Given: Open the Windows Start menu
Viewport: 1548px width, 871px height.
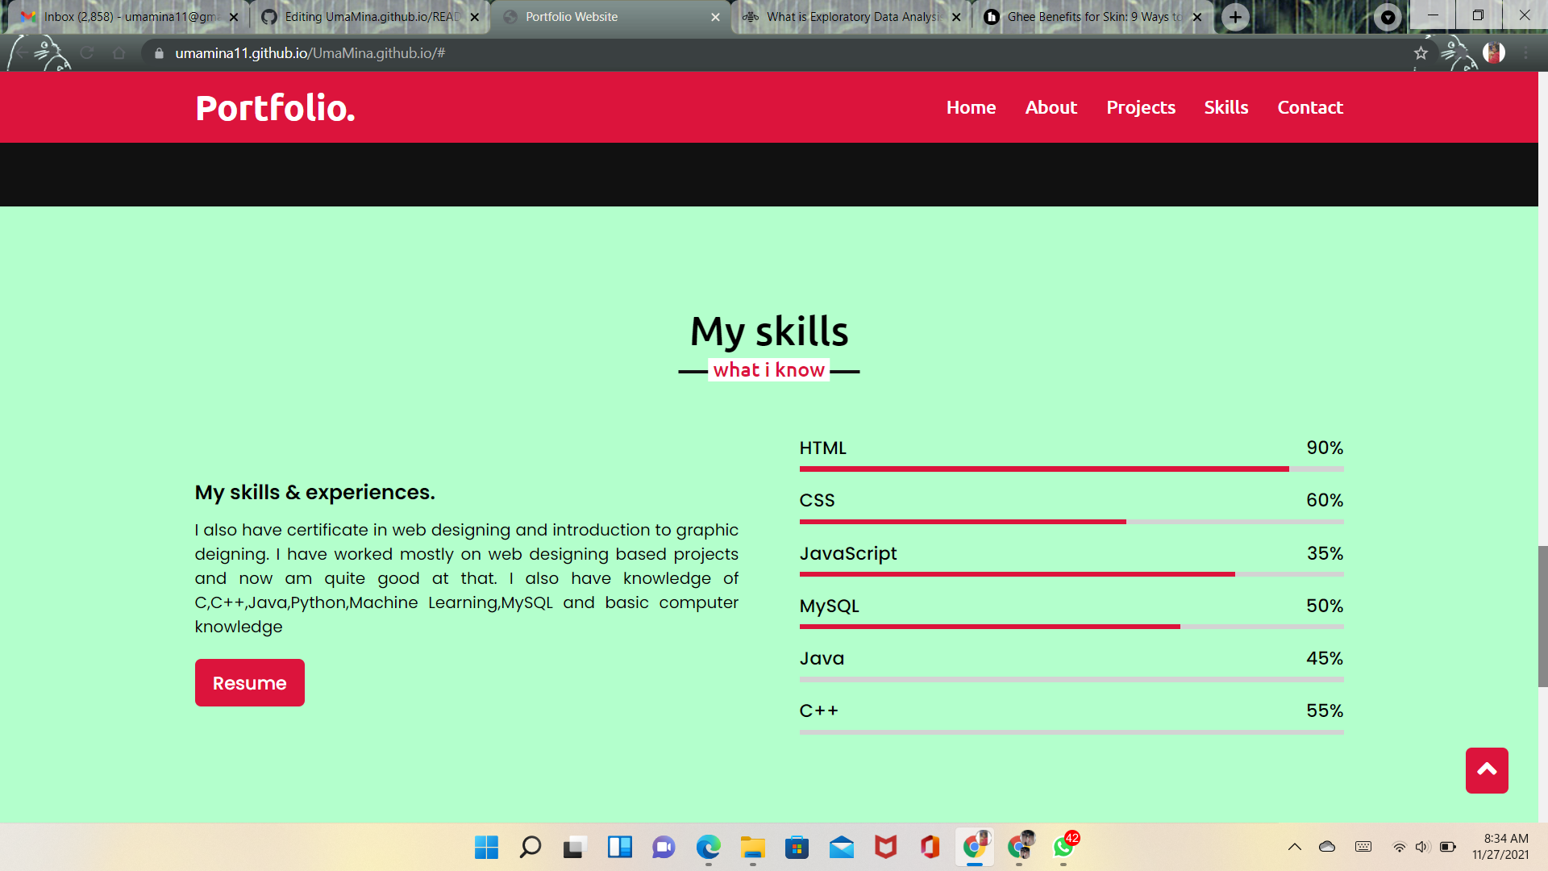Looking at the screenshot, I should point(485,848).
